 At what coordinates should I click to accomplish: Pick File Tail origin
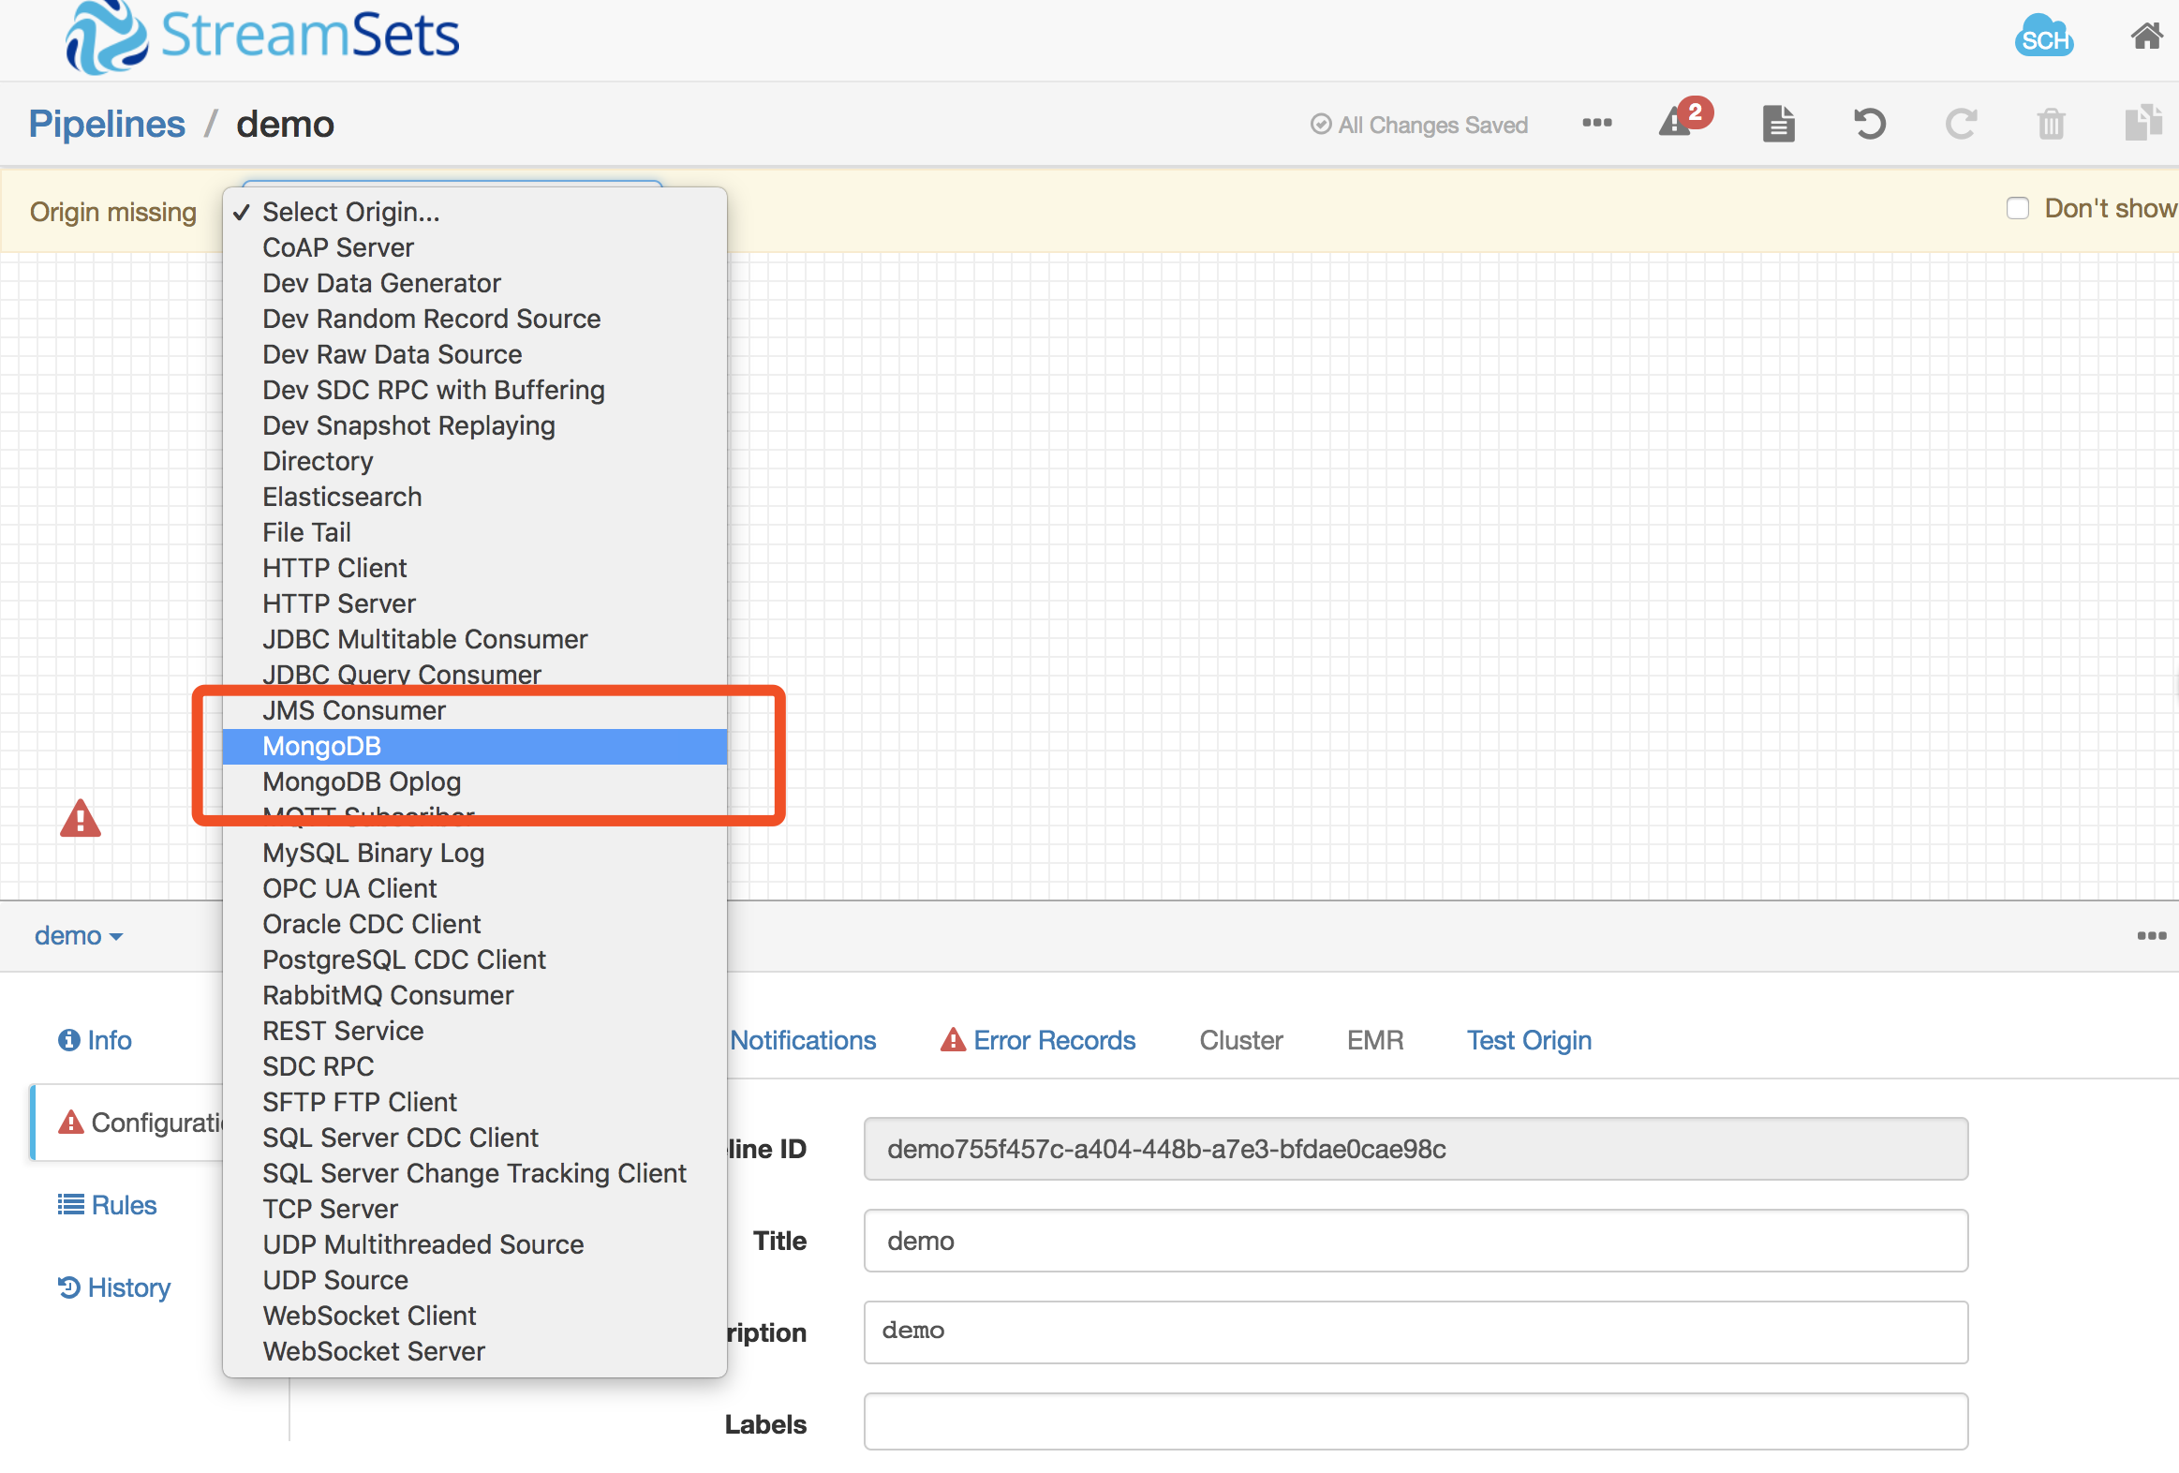474,532
